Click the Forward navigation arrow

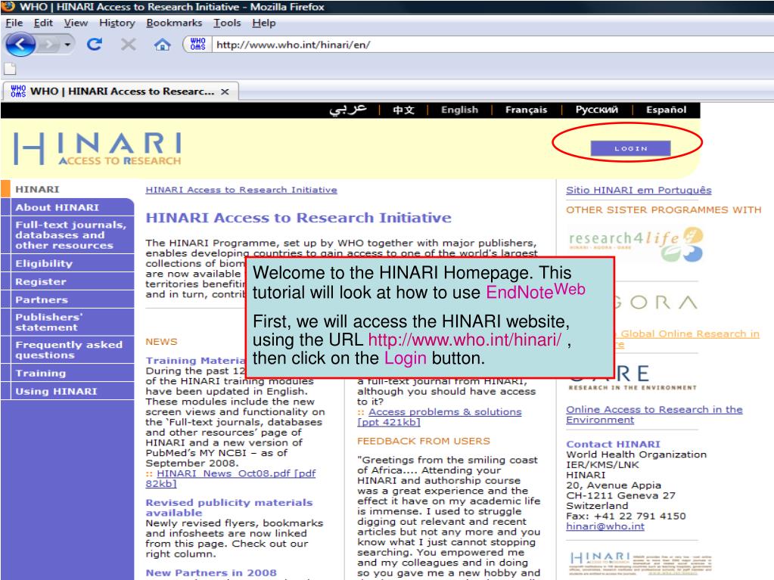point(48,45)
